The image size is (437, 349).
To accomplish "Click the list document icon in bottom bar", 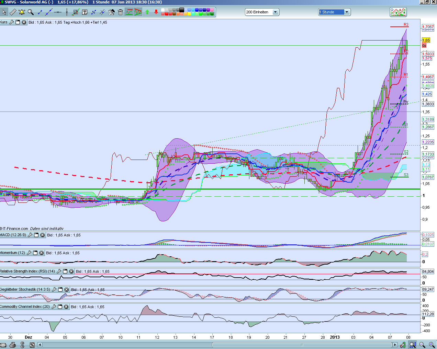I will 32,345.
